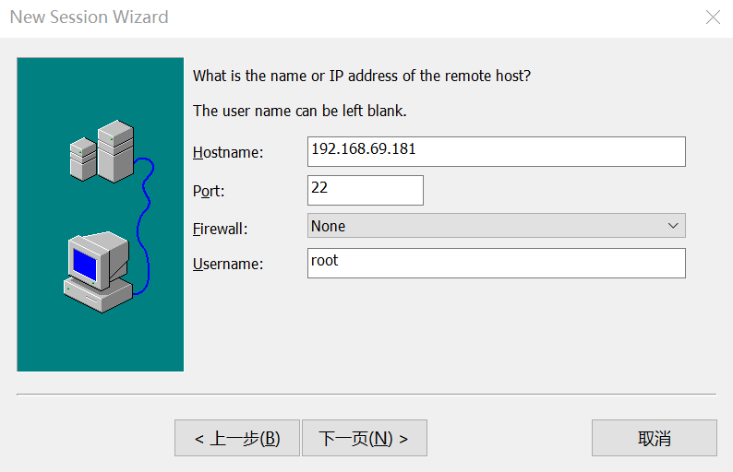The width and height of the screenshot is (733, 472).
Task: Click the Username label
Action: 228,265
